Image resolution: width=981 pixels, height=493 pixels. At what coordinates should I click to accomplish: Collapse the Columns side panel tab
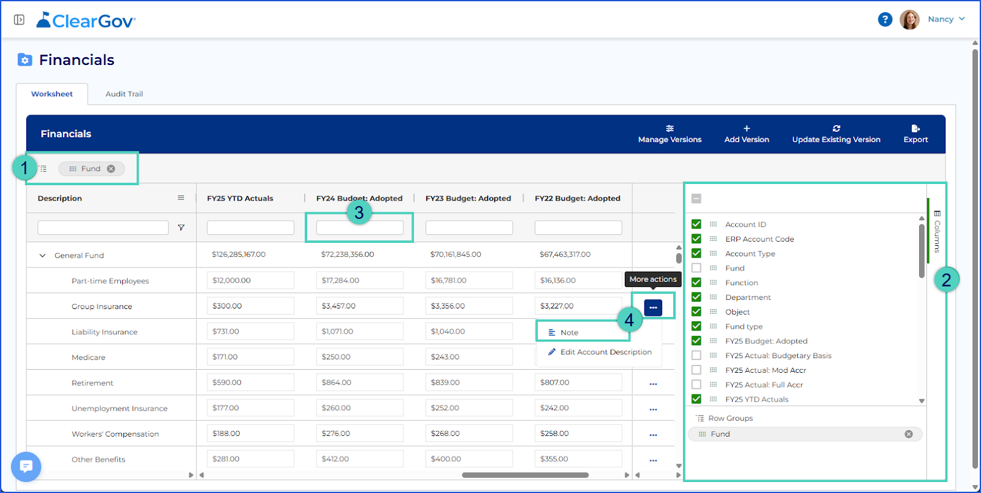pyautogui.click(x=937, y=231)
